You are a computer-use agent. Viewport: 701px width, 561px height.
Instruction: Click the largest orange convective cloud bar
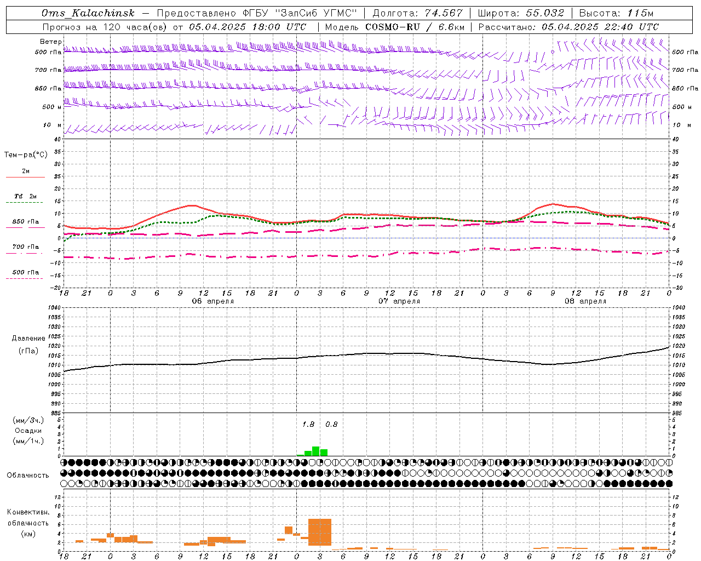pos(320,532)
